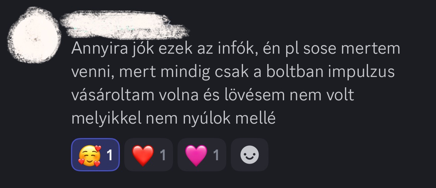Click the red heart emoji icon
Viewport: 436px width, 188px height.
[x=143, y=155]
